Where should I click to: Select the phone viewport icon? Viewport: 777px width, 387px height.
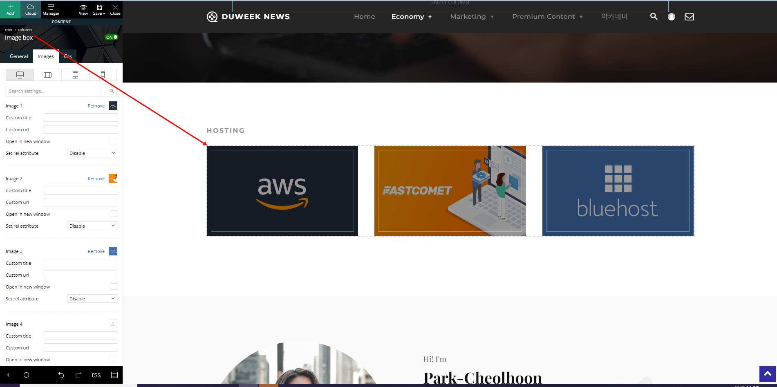pyautogui.click(x=103, y=75)
